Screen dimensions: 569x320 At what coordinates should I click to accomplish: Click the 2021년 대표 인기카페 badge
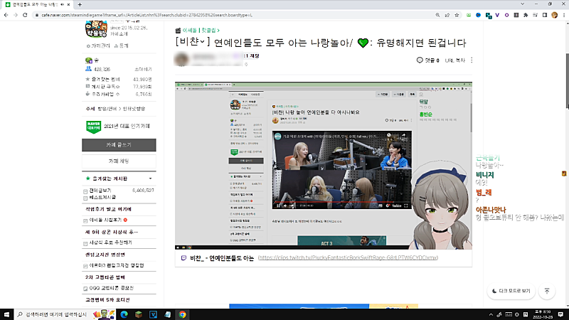point(118,127)
